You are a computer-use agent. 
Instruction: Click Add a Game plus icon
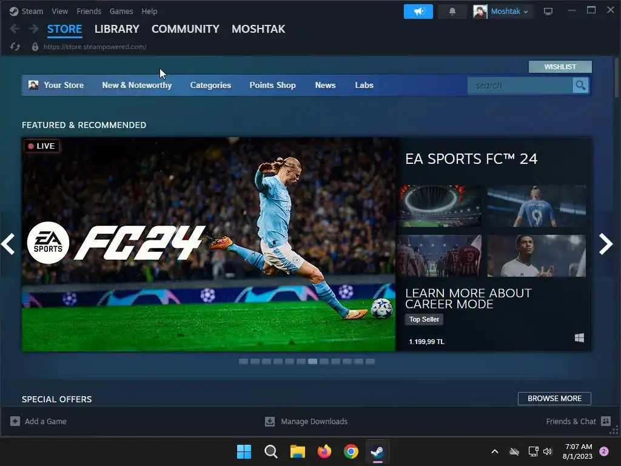tap(15, 421)
